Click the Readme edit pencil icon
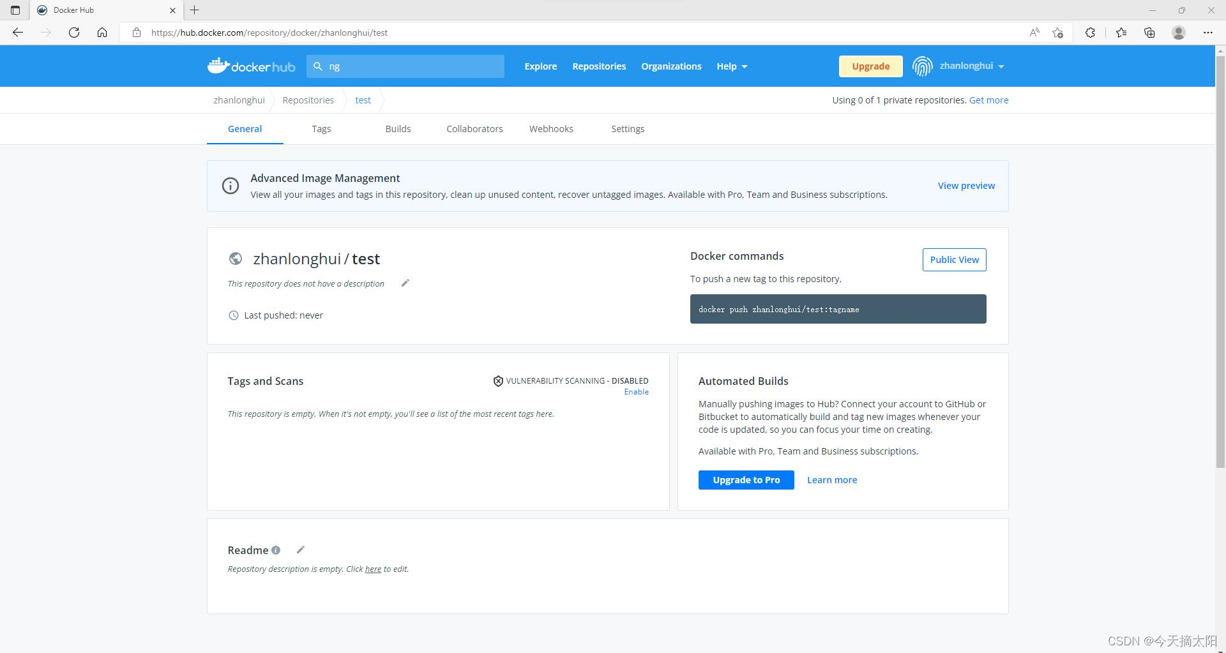1226x653 pixels. [x=301, y=550]
